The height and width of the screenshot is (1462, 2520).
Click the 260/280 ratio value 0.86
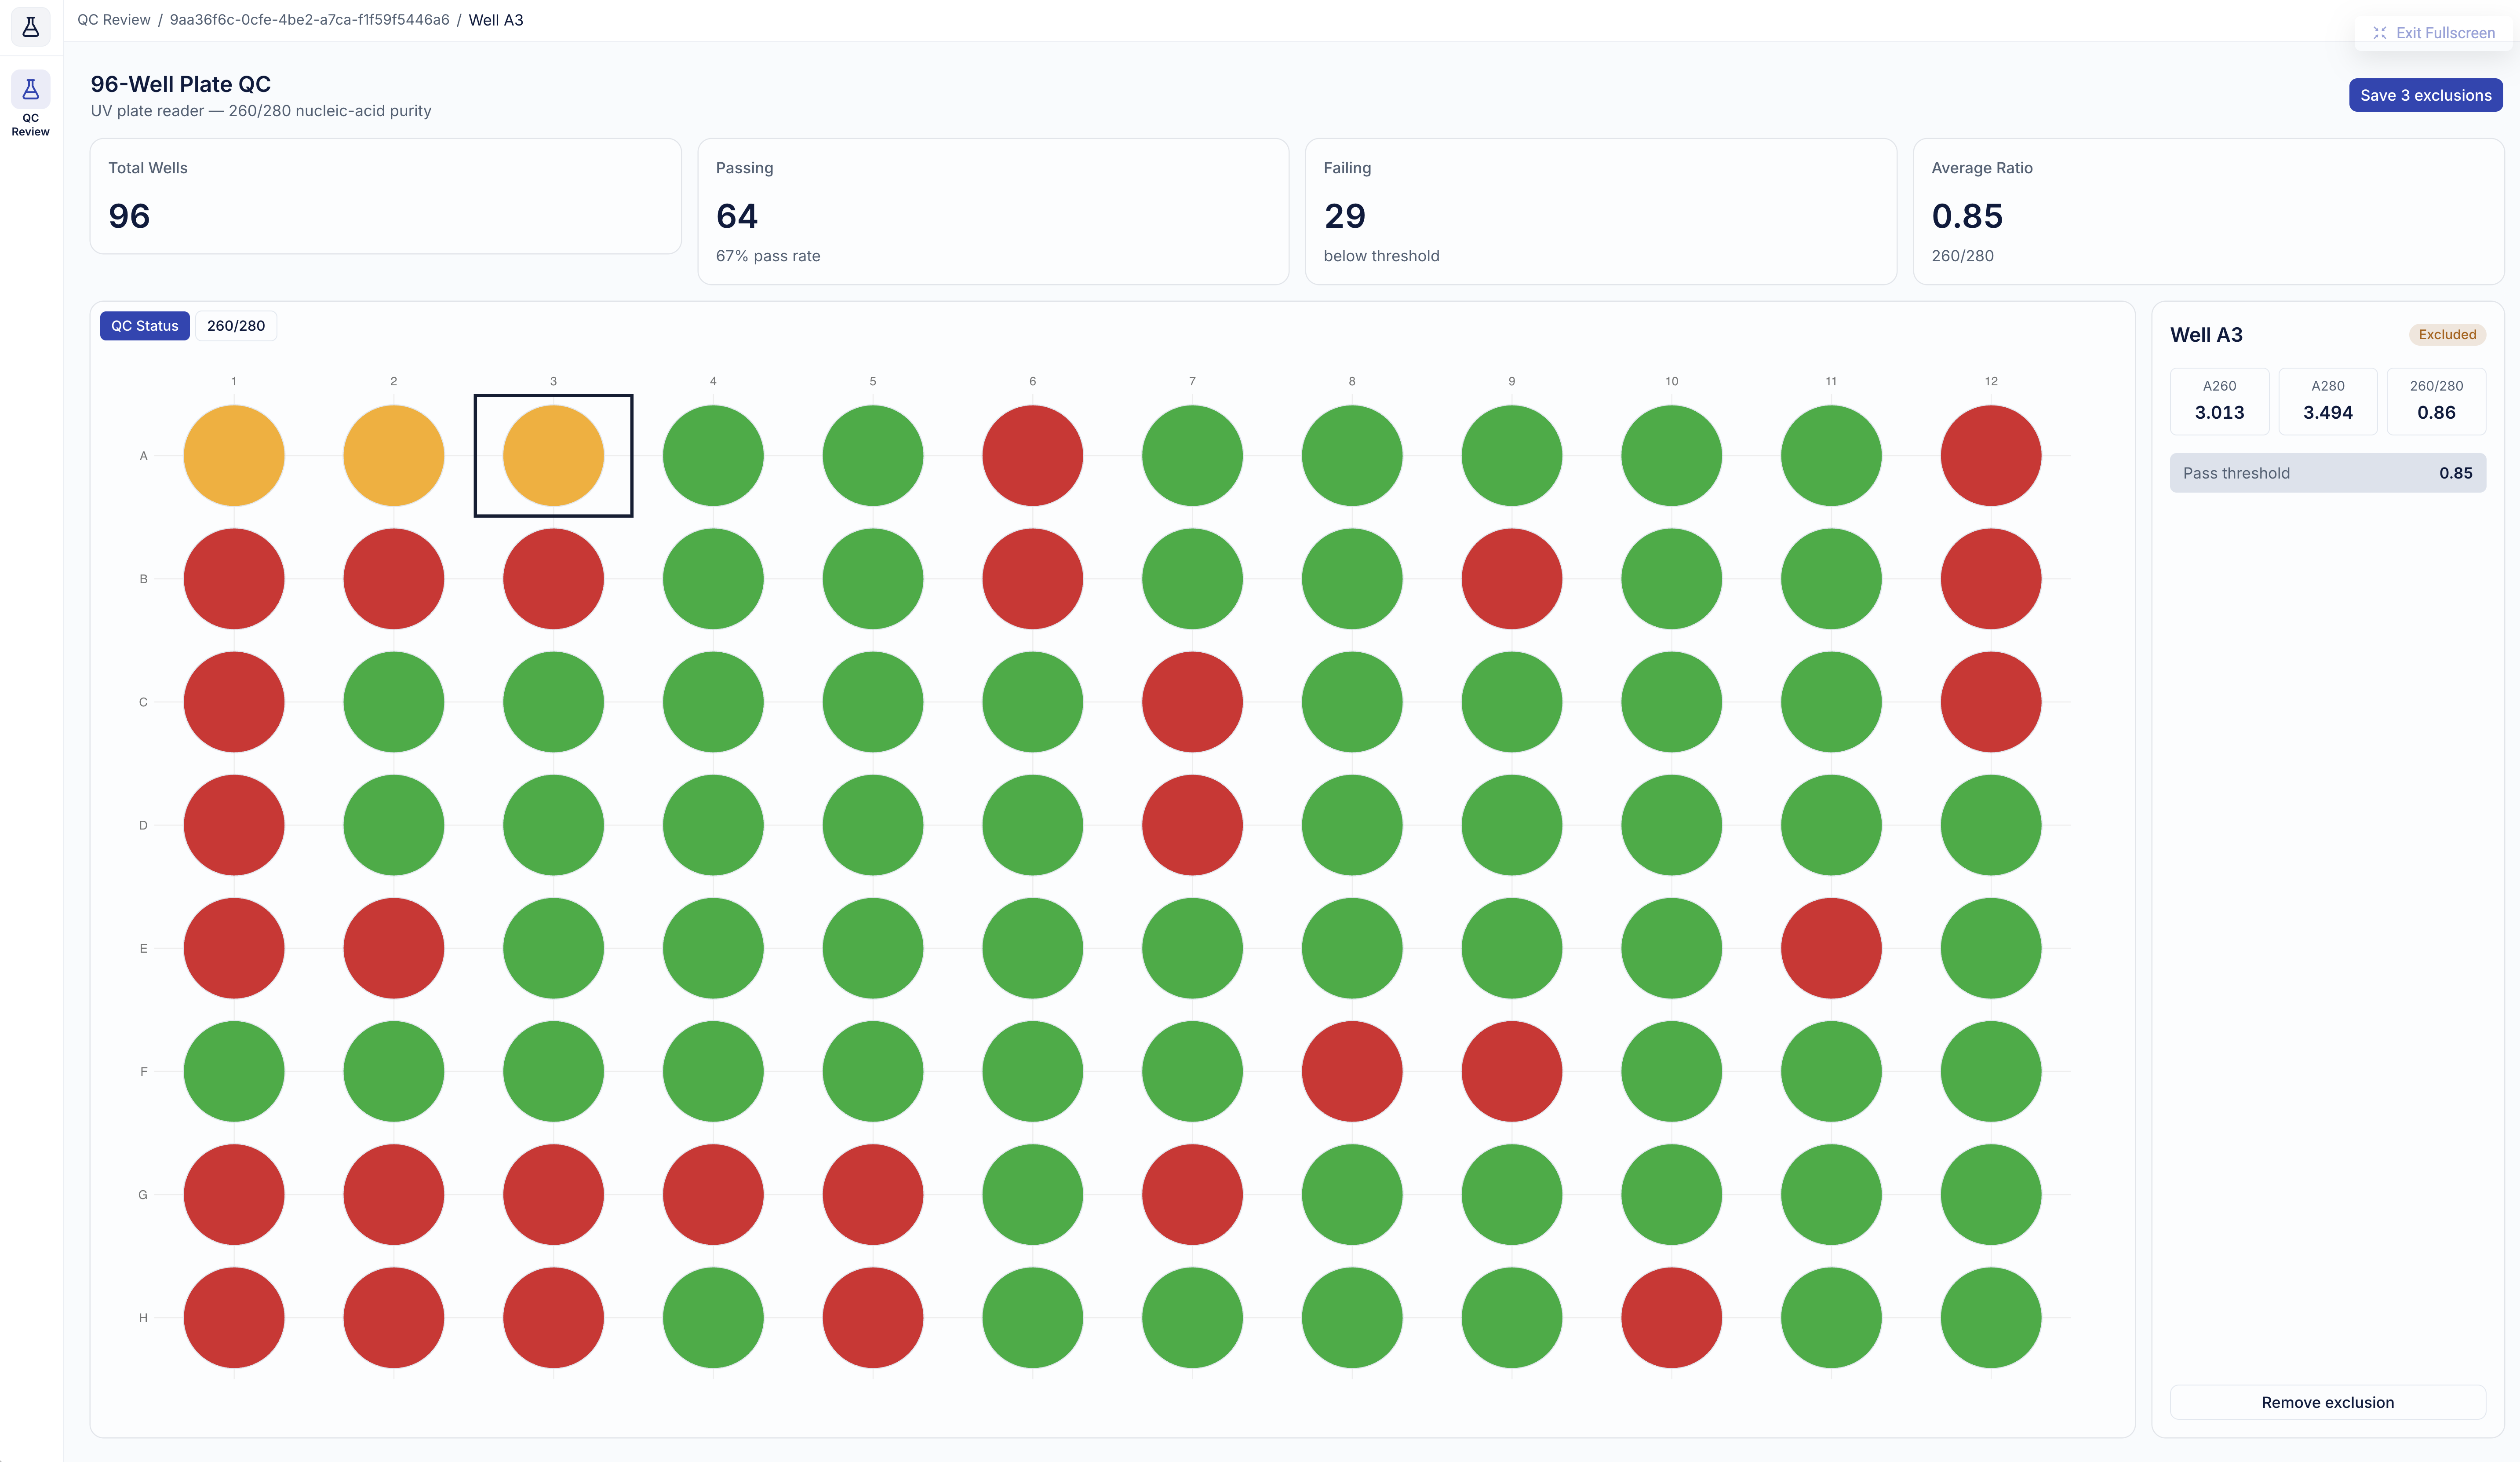(2436, 412)
